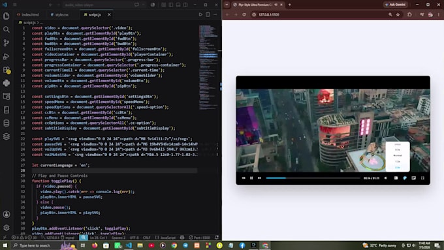This screenshot has width=444, height=250.
Task: Run the code with the play icon
Action: [200, 14]
